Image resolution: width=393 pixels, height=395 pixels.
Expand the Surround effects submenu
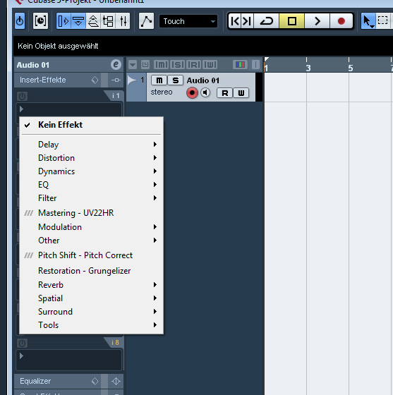point(91,312)
